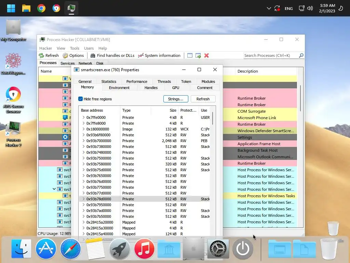This screenshot has height=263, width=350.
Task: Select the Process Hacker 2 desktop shortcut
Action: [x=13, y=134]
